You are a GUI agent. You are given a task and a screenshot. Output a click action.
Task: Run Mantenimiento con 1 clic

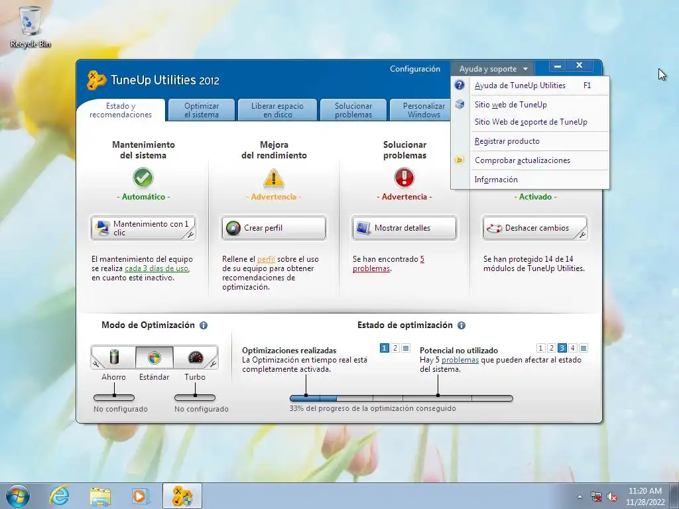143,228
